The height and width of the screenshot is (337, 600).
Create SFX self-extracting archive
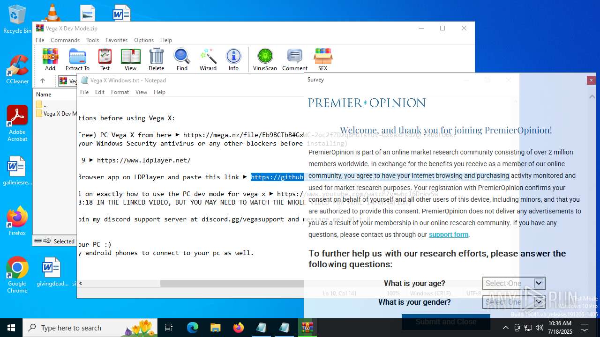pos(323,59)
